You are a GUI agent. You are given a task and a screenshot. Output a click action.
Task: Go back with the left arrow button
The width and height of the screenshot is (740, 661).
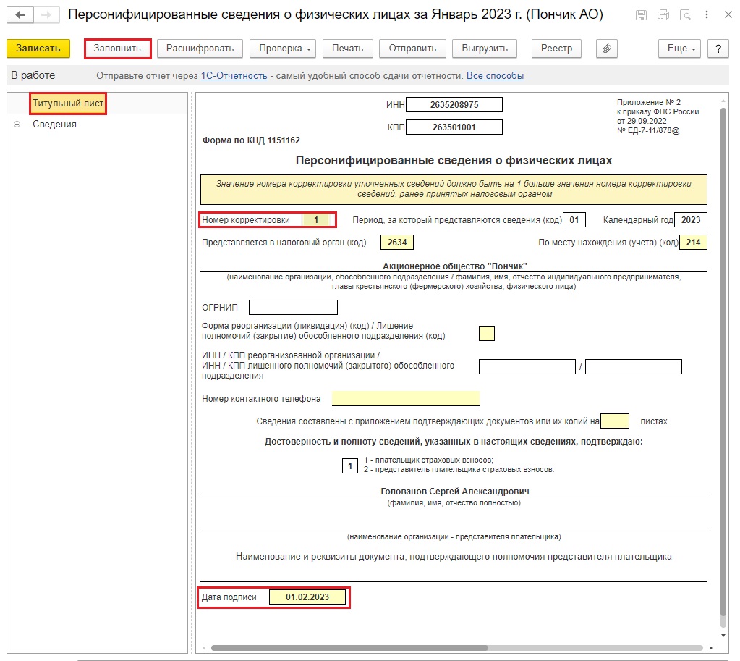click(20, 15)
